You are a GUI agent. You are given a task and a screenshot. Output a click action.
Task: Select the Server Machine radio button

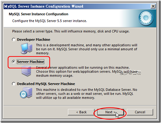point(14,62)
